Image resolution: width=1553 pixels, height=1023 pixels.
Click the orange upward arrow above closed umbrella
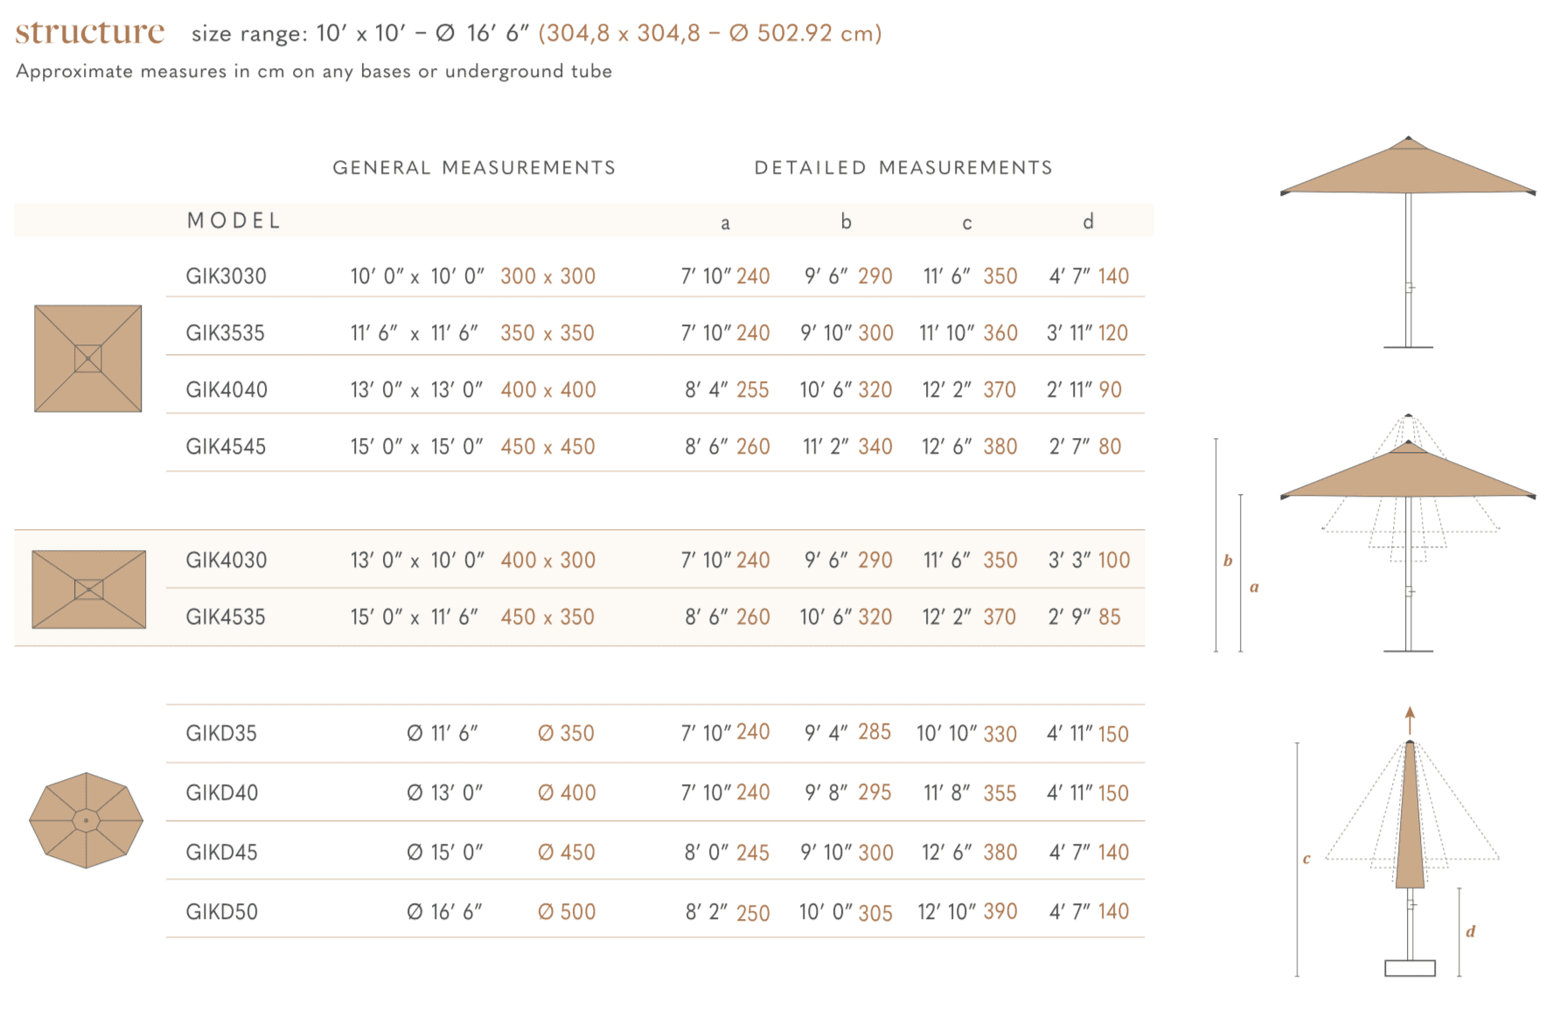pos(1410,720)
